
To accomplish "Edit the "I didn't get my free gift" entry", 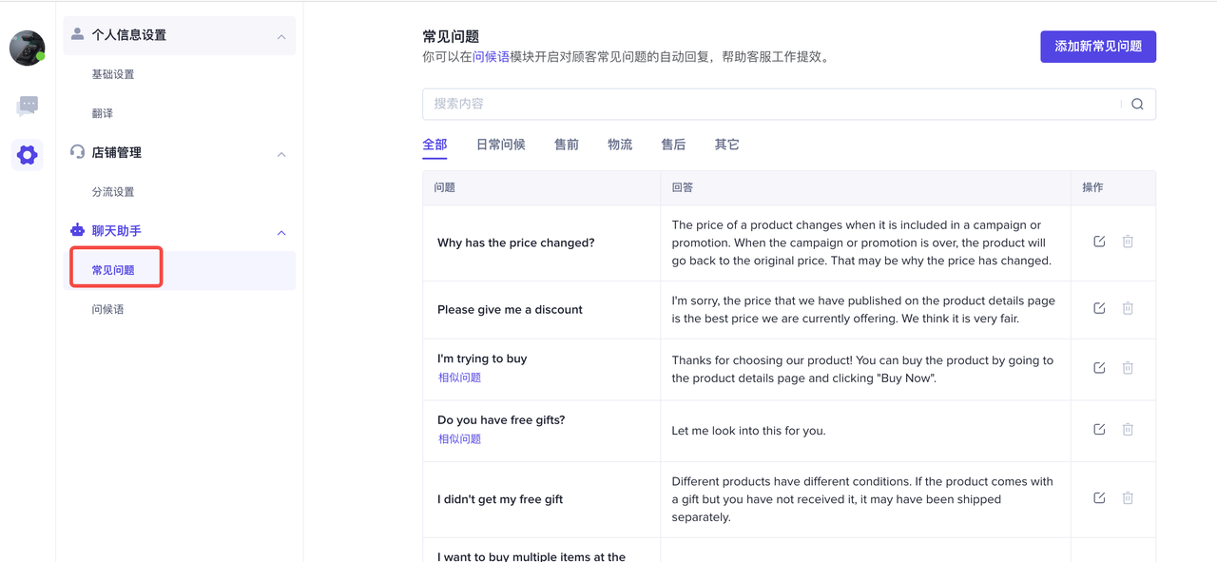I will coord(1099,498).
